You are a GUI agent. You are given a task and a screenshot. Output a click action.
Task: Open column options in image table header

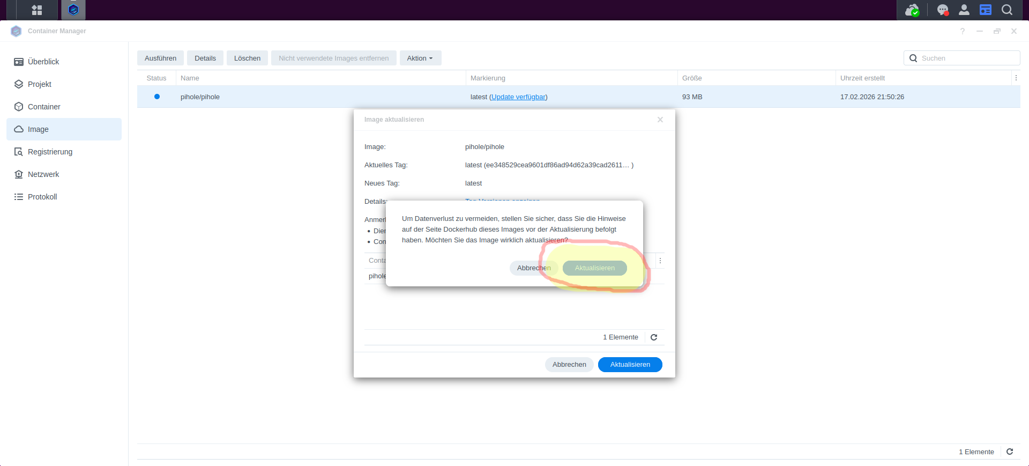[x=1016, y=78]
